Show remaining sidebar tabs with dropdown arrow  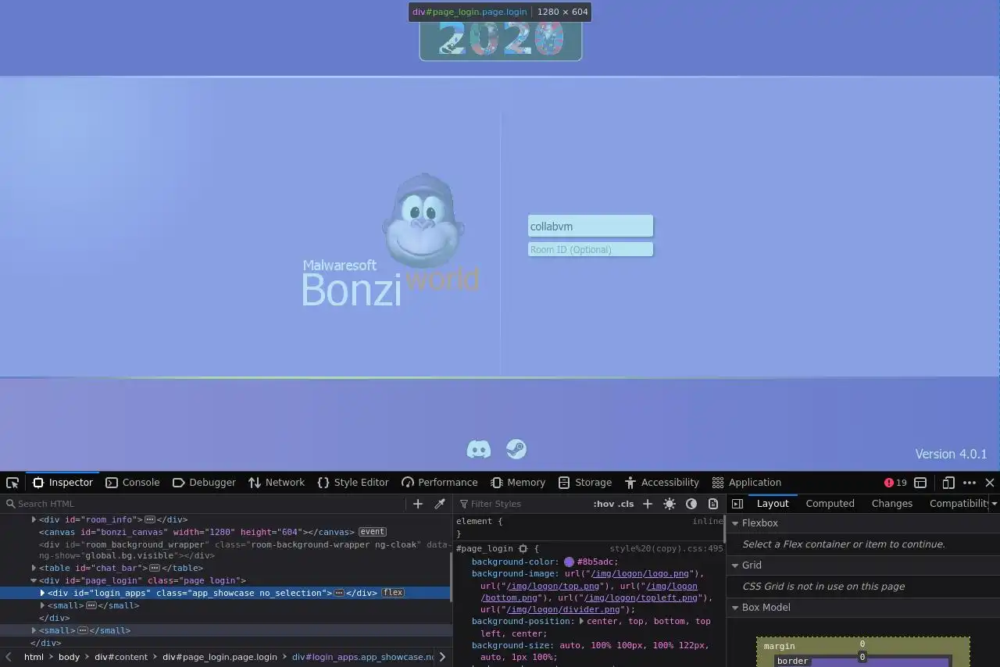pyautogui.click(x=994, y=504)
